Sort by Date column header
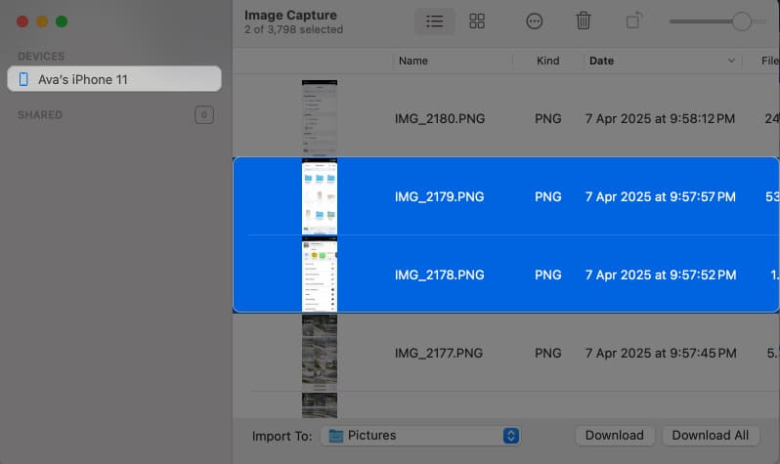 601,61
